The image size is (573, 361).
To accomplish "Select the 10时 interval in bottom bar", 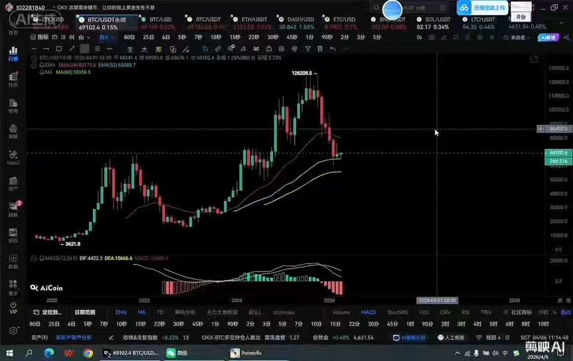I will click(x=543, y=324).
